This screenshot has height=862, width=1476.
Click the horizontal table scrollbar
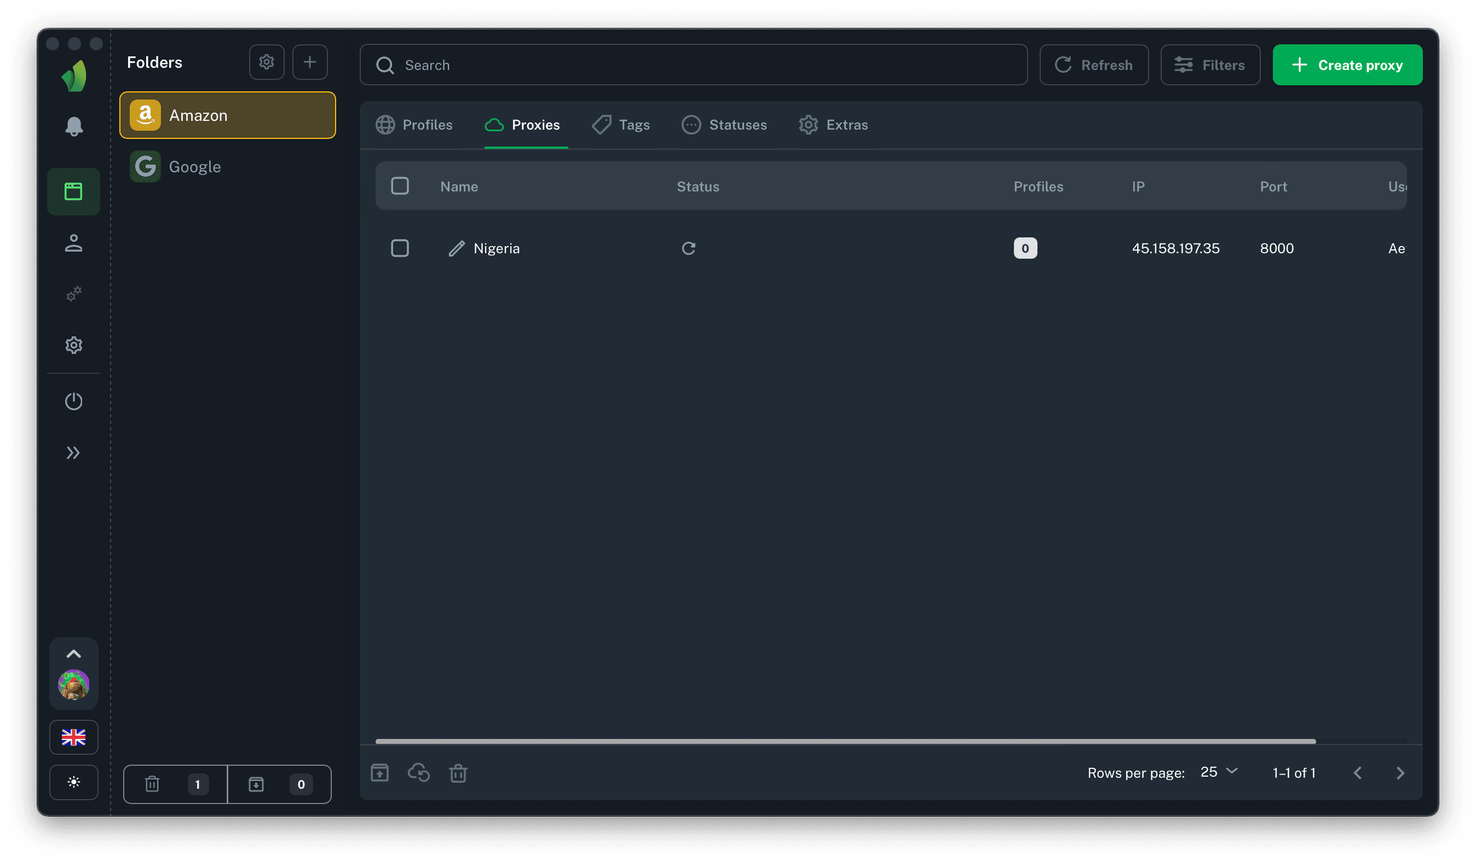[845, 742]
